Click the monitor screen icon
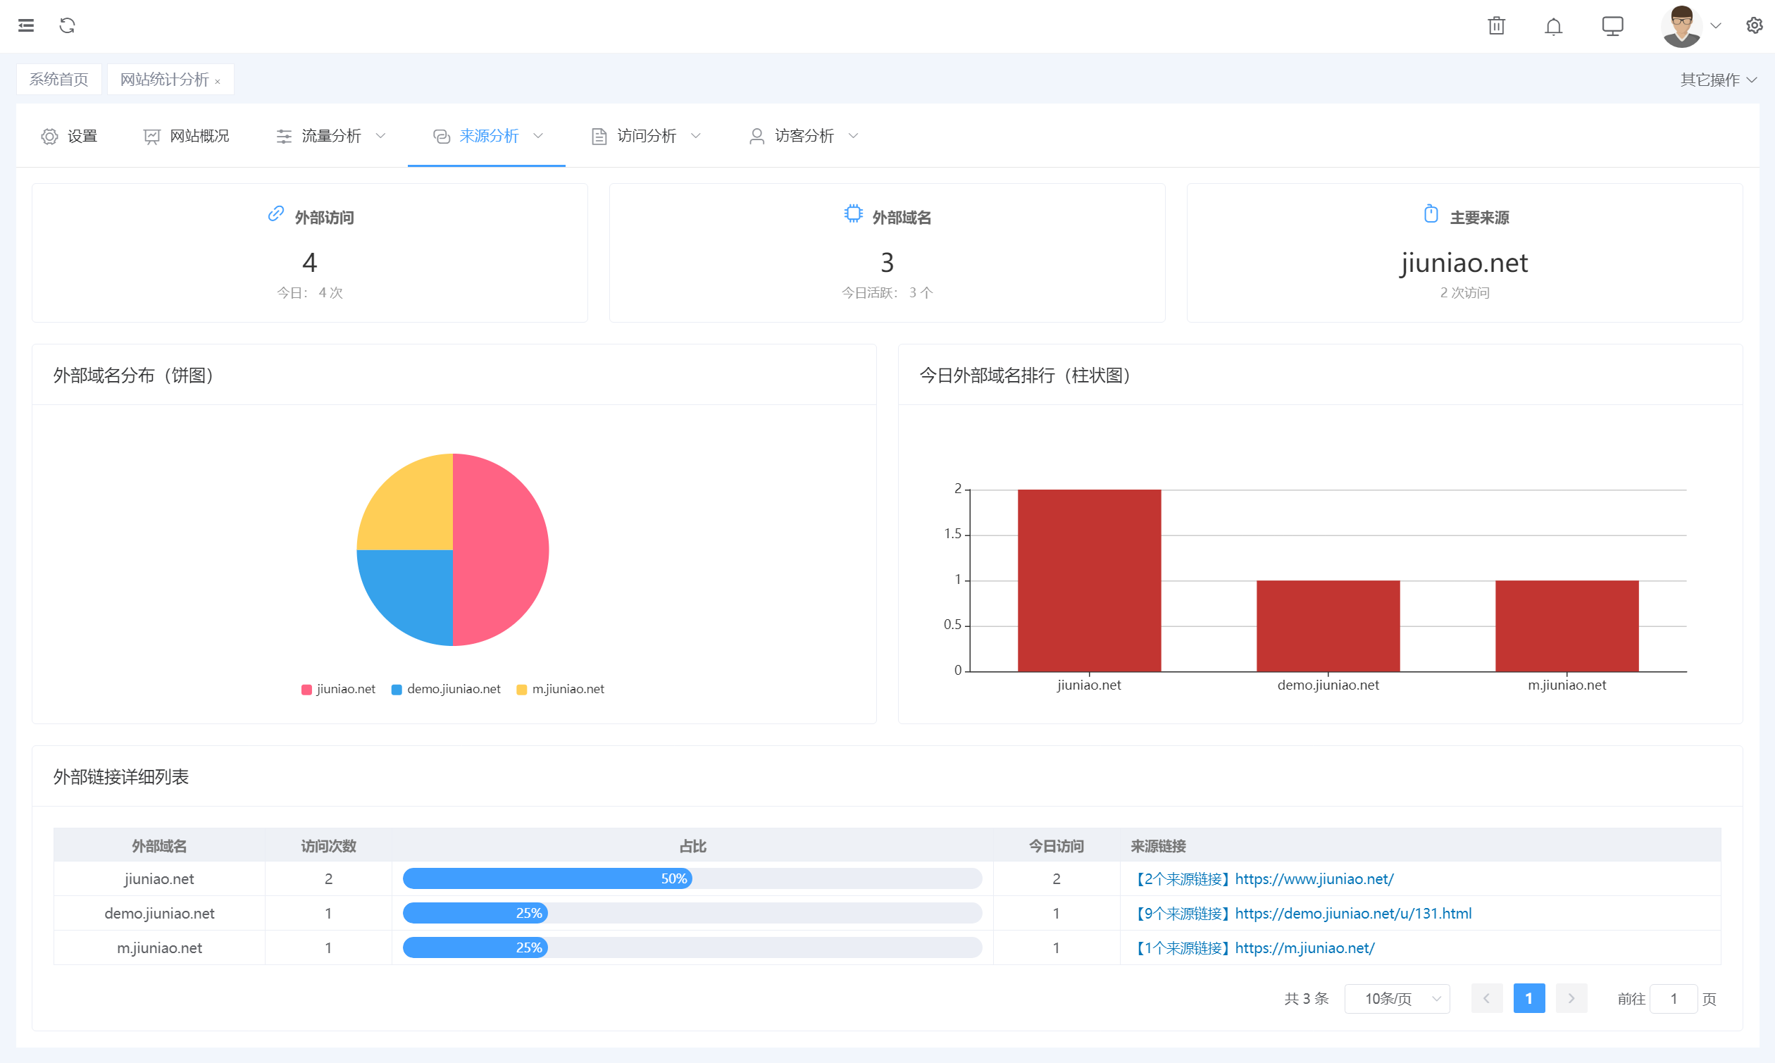Screen dimensions: 1775x1063 click(x=1612, y=26)
